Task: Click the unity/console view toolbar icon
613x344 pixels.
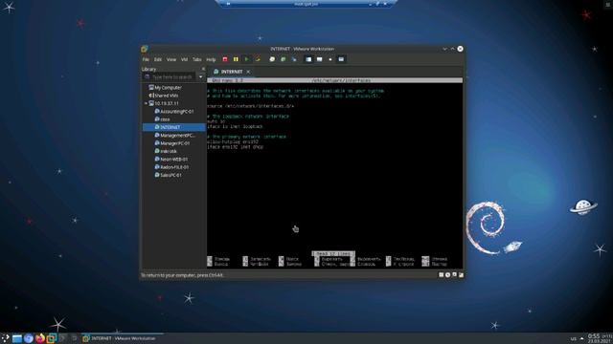Action: coord(341,59)
